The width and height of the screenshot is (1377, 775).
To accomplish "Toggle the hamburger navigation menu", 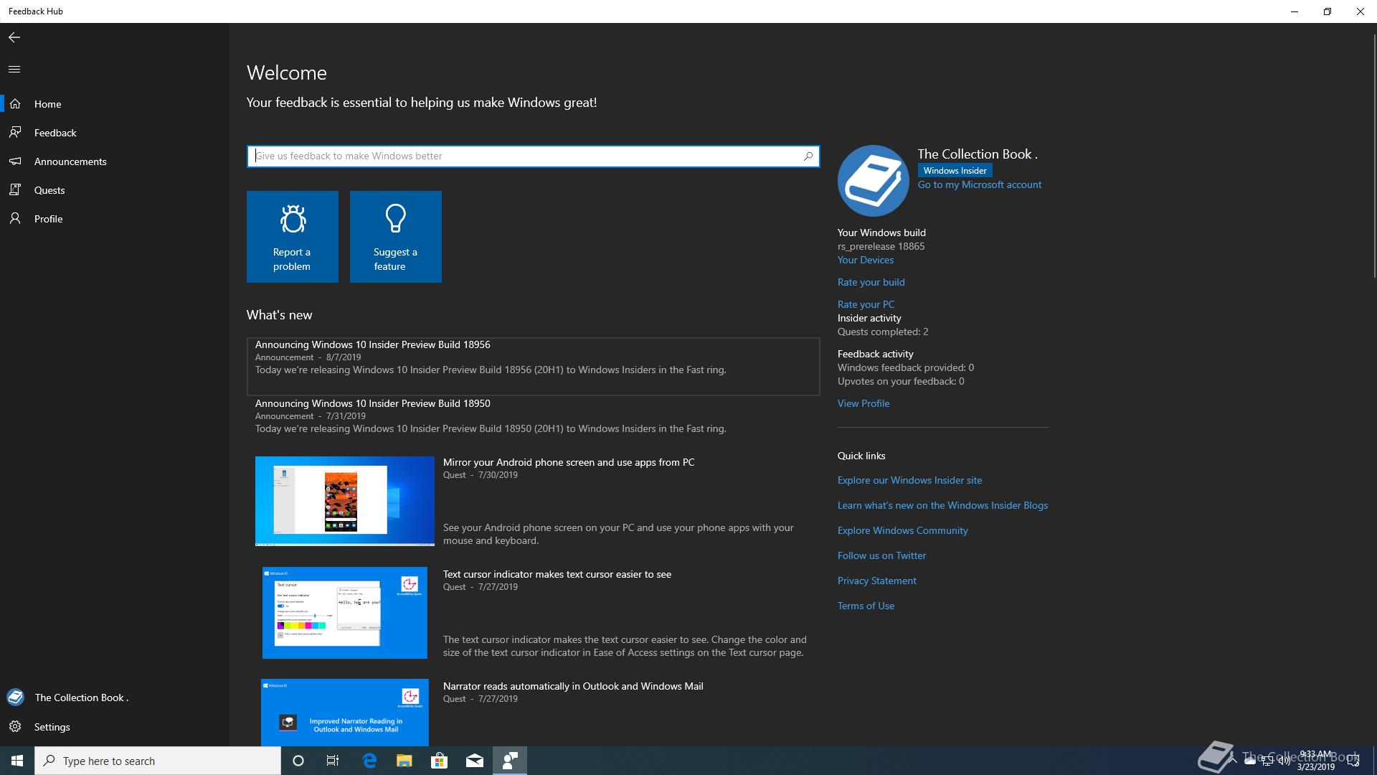I will (x=14, y=70).
